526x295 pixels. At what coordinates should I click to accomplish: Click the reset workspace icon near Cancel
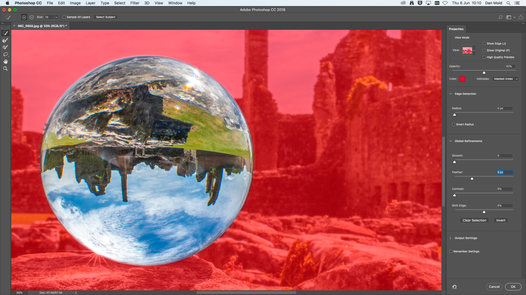(454, 287)
